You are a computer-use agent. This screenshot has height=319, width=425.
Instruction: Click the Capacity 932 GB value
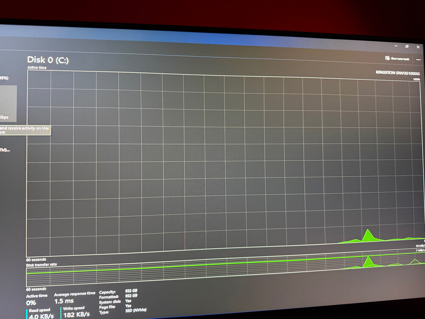131,291
